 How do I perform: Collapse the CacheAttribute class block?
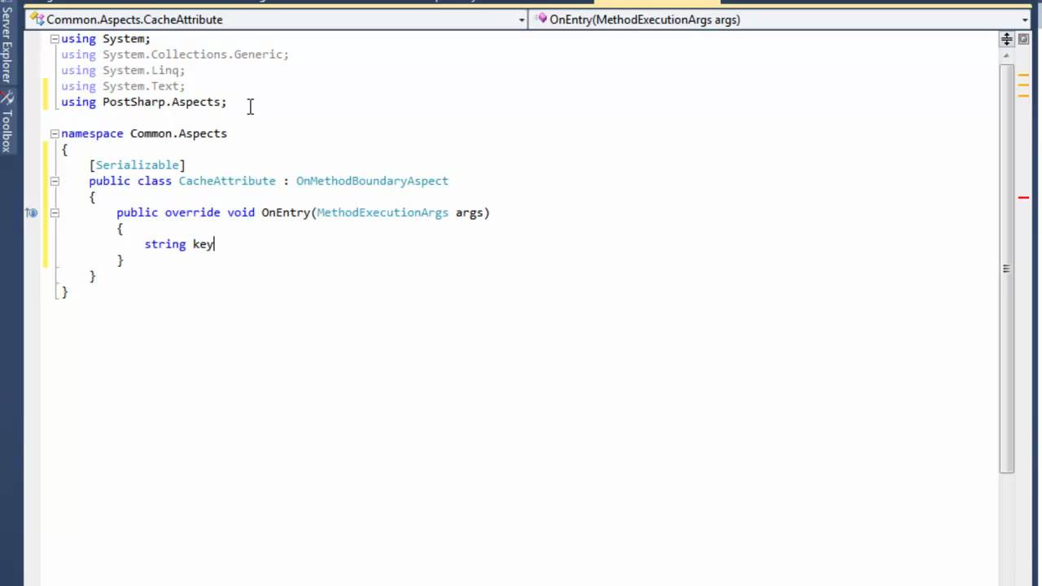pyautogui.click(x=55, y=181)
